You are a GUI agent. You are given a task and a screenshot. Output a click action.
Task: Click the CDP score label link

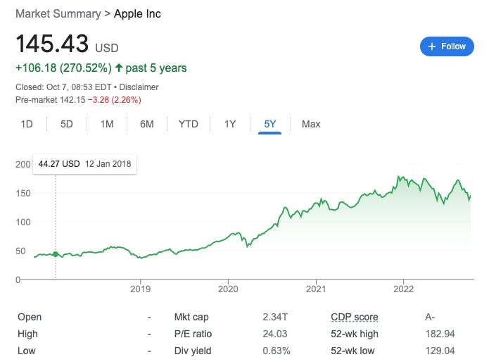(x=354, y=317)
